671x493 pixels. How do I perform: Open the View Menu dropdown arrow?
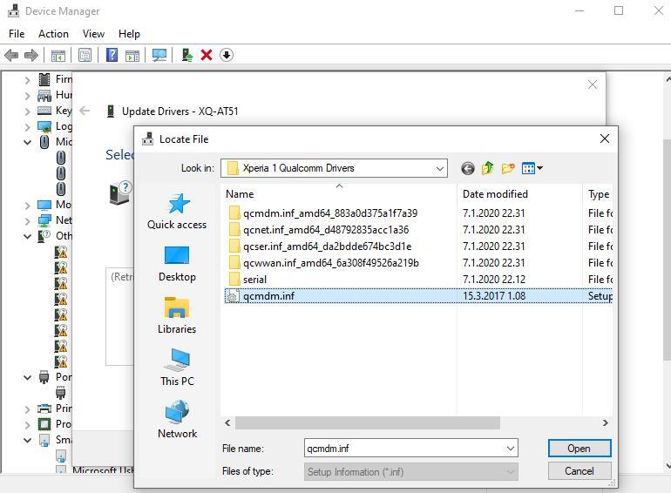click(540, 168)
